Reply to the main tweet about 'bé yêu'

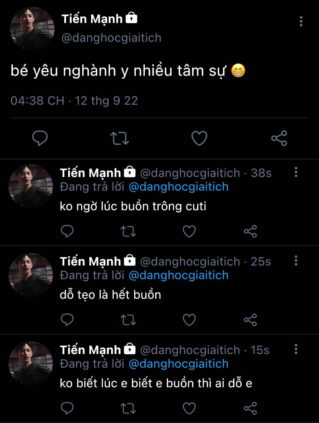pyautogui.click(x=40, y=138)
